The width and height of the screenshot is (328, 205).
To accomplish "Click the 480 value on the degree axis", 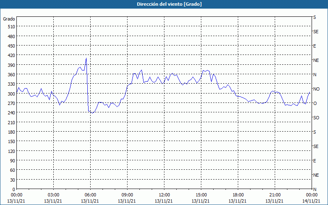I will pos(11,36).
